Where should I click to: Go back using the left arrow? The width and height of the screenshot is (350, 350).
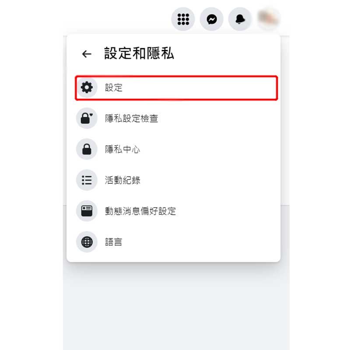pos(87,54)
